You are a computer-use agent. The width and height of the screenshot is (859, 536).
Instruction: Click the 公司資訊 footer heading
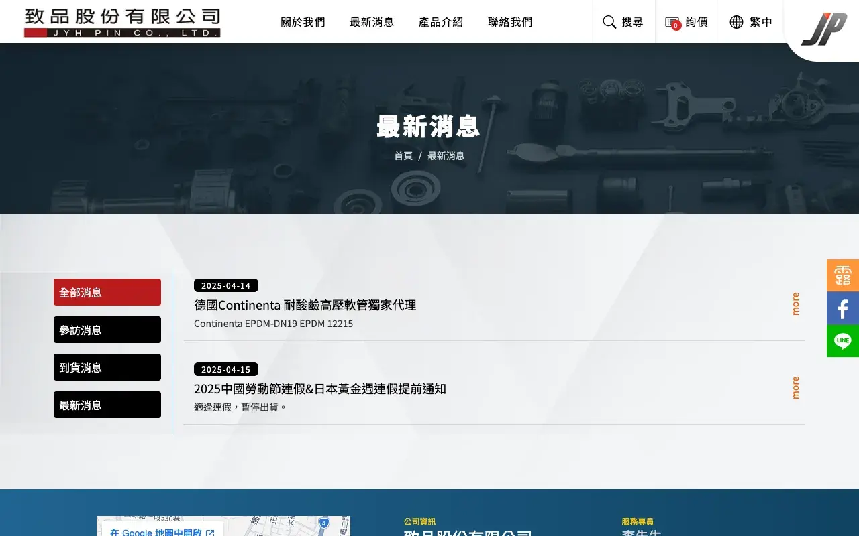click(419, 521)
